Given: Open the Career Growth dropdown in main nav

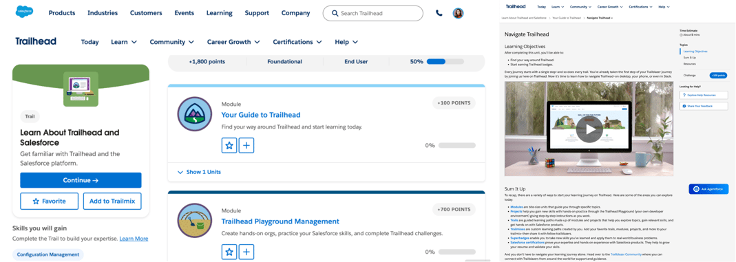Looking at the screenshot, I should tap(233, 42).
